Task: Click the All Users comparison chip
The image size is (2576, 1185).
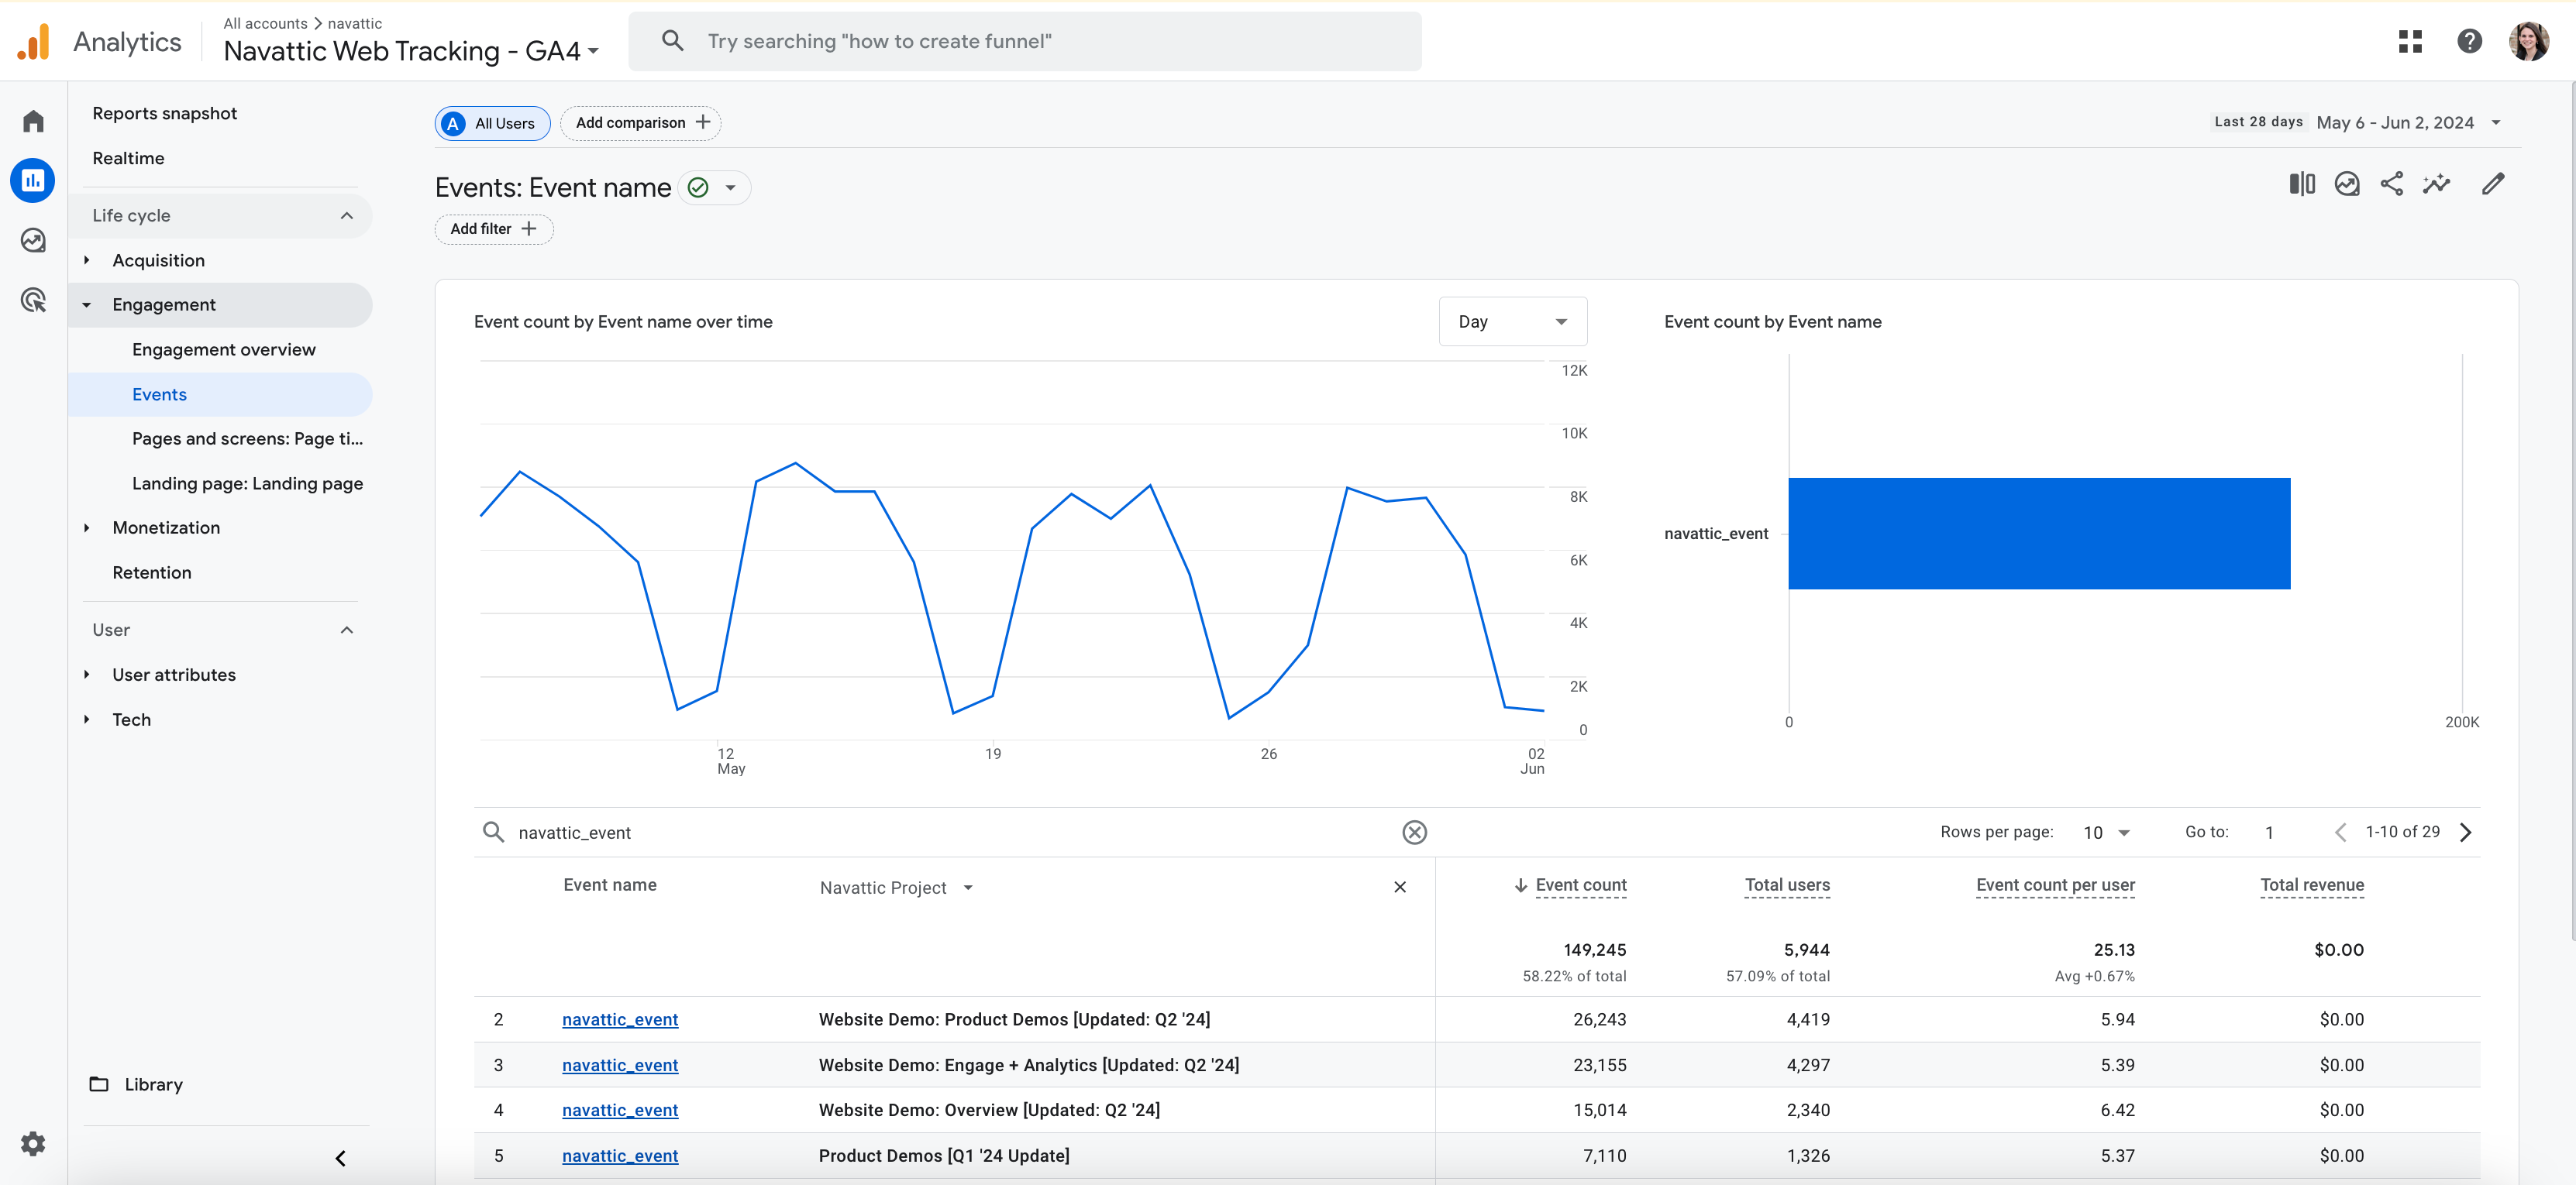Action: (x=492, y=123)
